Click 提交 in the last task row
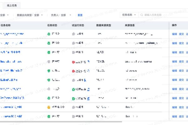This screenshot has width=188, height=125. pos(181,117)
